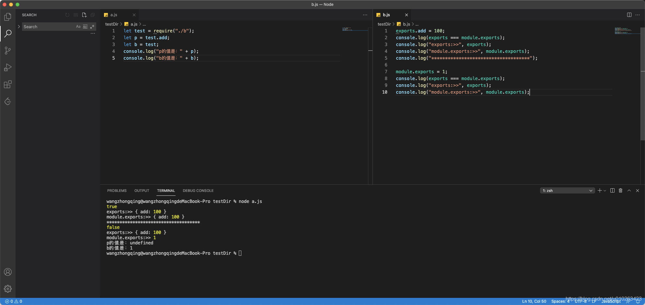Click line 1 'require' in a.js
645x305 pixels.
pyautogui.click(x=163, y=31)
